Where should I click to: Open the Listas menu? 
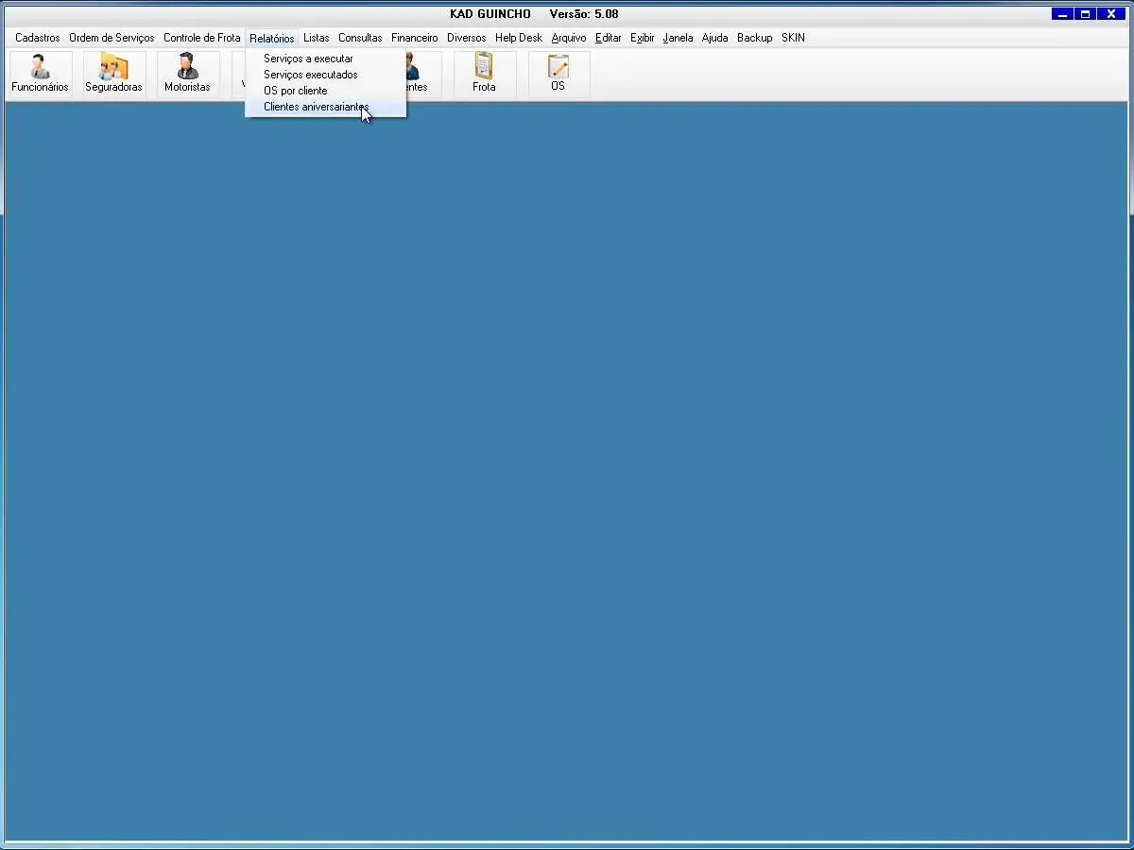click(x=317, y=38)
